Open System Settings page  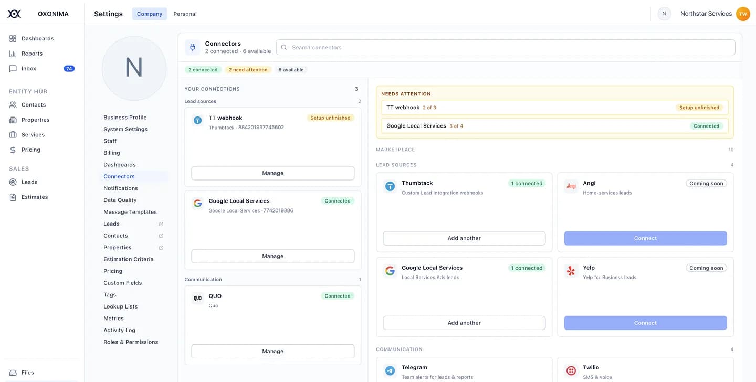(125, 129)
